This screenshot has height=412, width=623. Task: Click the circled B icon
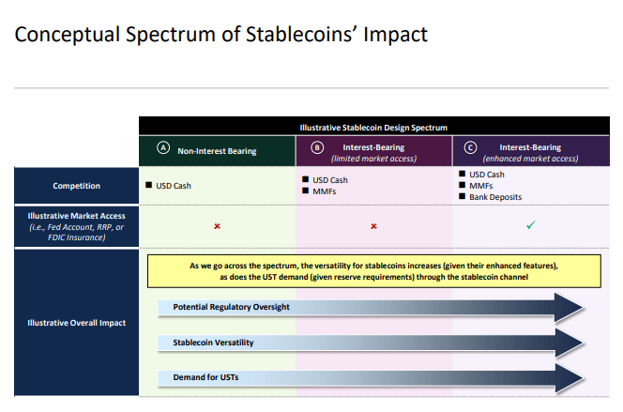click(317, 148)
